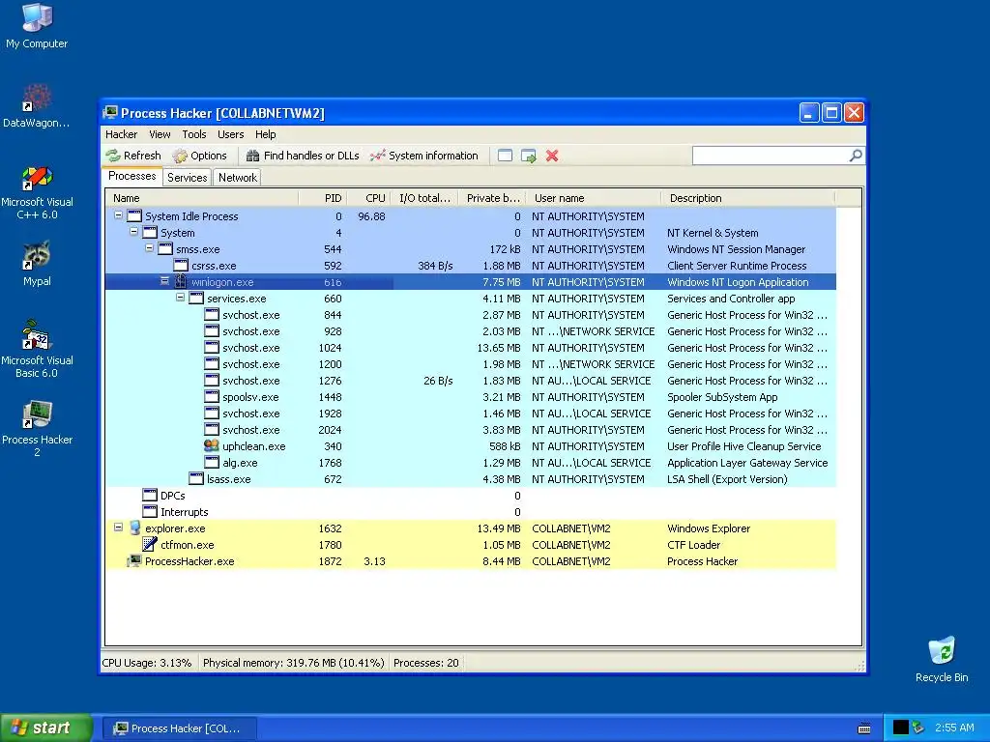Select the csrss.exe process icon

tap(181, 265)
